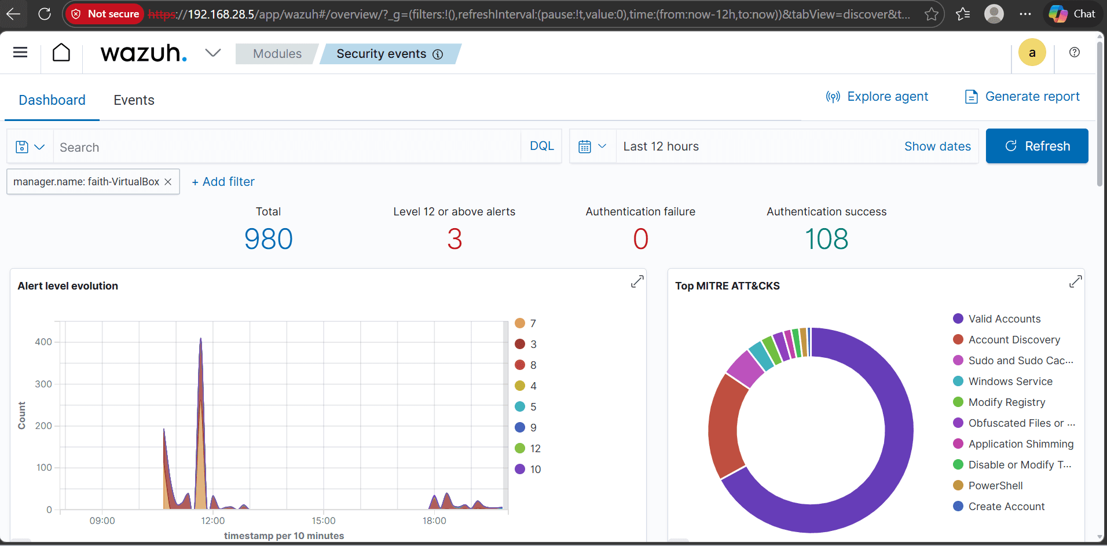Click the manager.name: faith-VirtualBox filter pill
This screenshot has height=546, width=1107.
tap(86, 182)
